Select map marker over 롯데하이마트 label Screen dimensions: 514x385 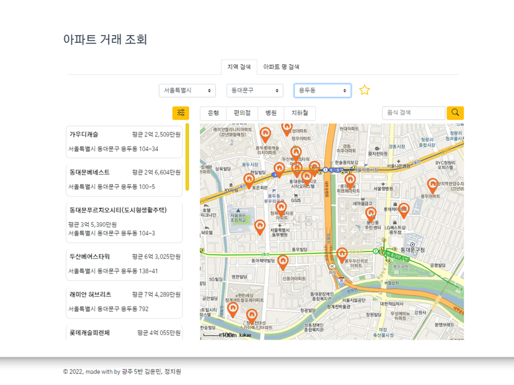point(404,210)
